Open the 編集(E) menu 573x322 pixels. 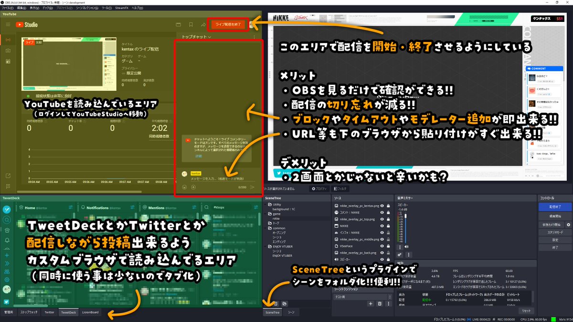21,8
